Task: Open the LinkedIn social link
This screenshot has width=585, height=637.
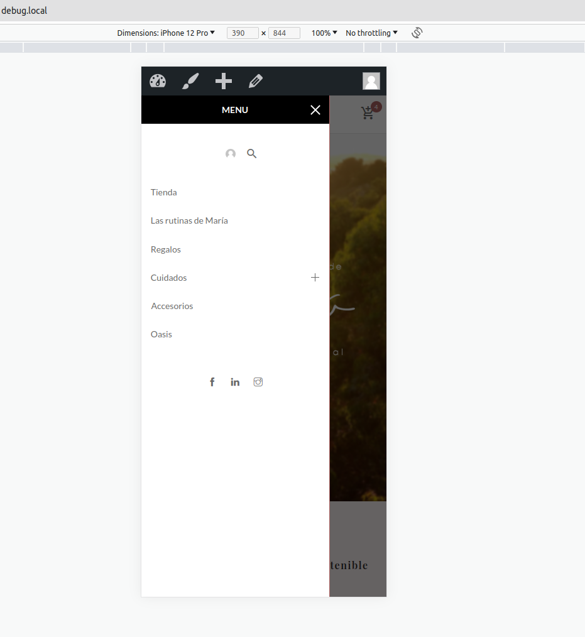Action: tap(235, 382)
